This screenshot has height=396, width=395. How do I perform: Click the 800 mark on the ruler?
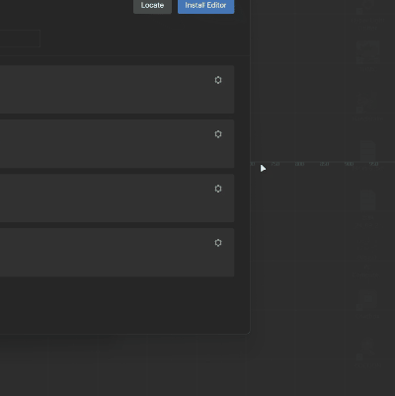click(299, 164)
